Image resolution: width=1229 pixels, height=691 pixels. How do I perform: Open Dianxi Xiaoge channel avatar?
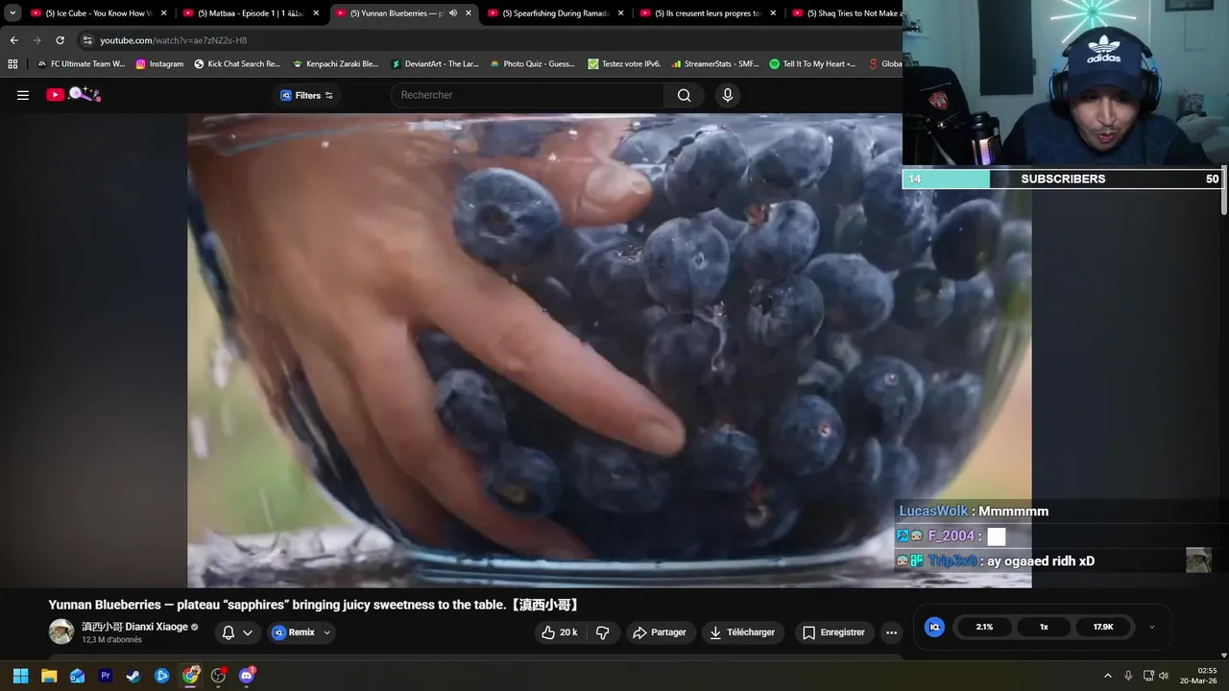pos(61,631)
